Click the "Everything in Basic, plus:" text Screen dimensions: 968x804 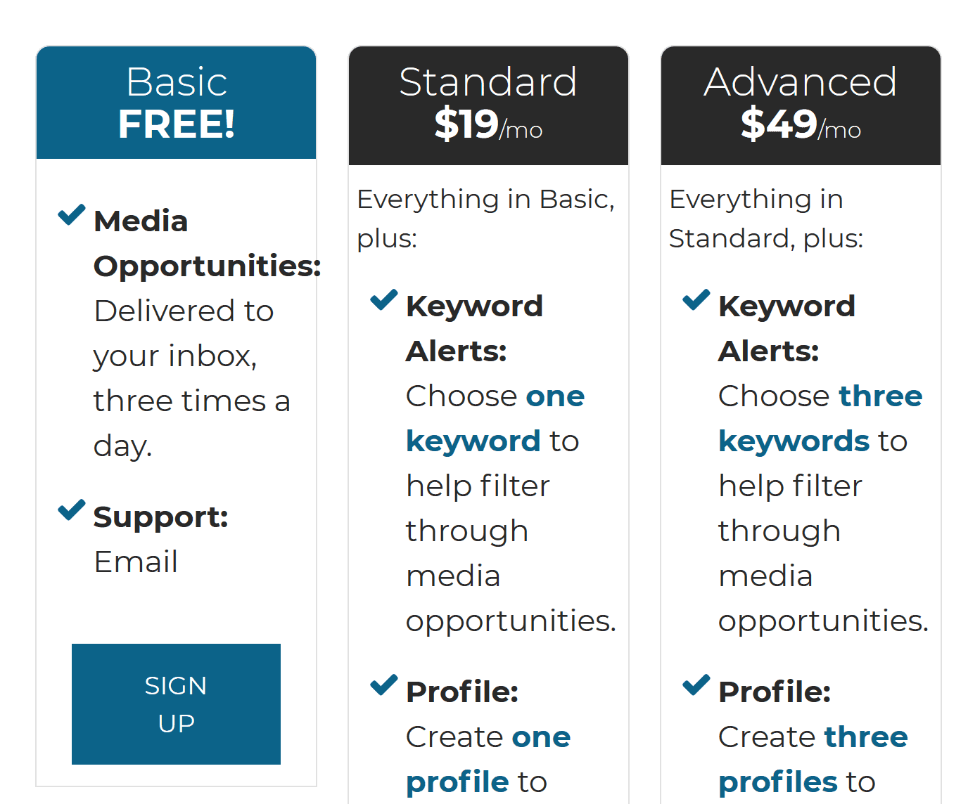point(485,219)
